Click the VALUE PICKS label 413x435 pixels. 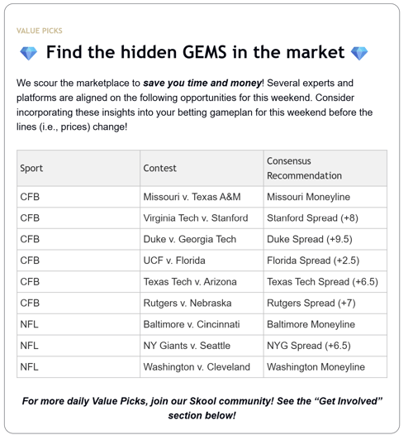[x=40, y=31]
